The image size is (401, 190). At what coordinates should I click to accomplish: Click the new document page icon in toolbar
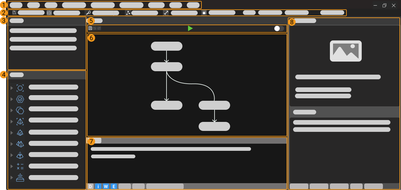point(14,13)
